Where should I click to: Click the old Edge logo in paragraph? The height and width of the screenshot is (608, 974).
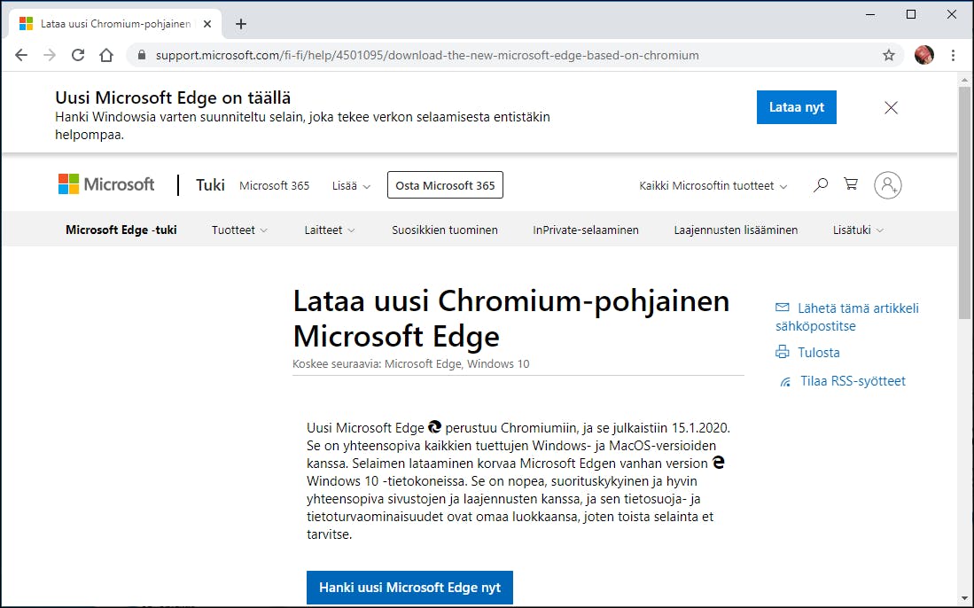[718, 462]
